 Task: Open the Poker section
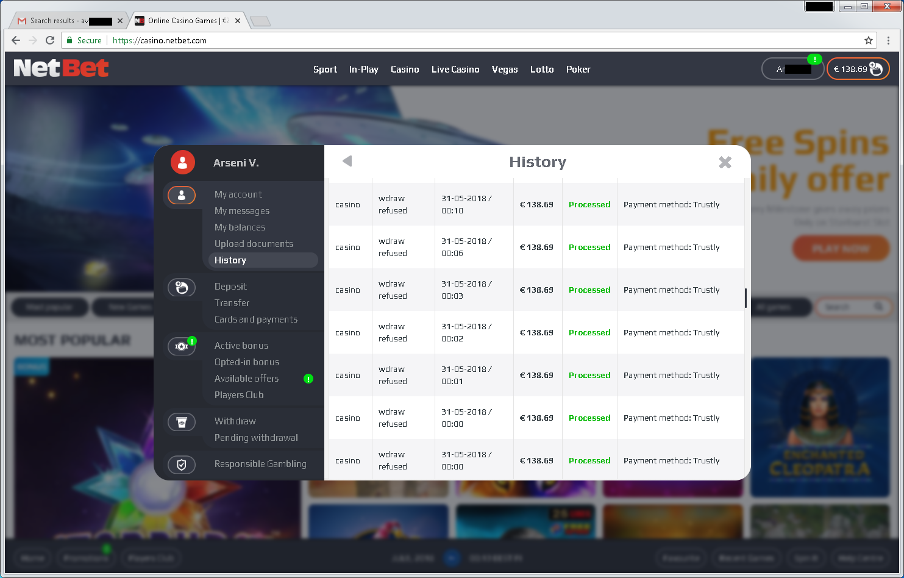[x=578, y=70]
